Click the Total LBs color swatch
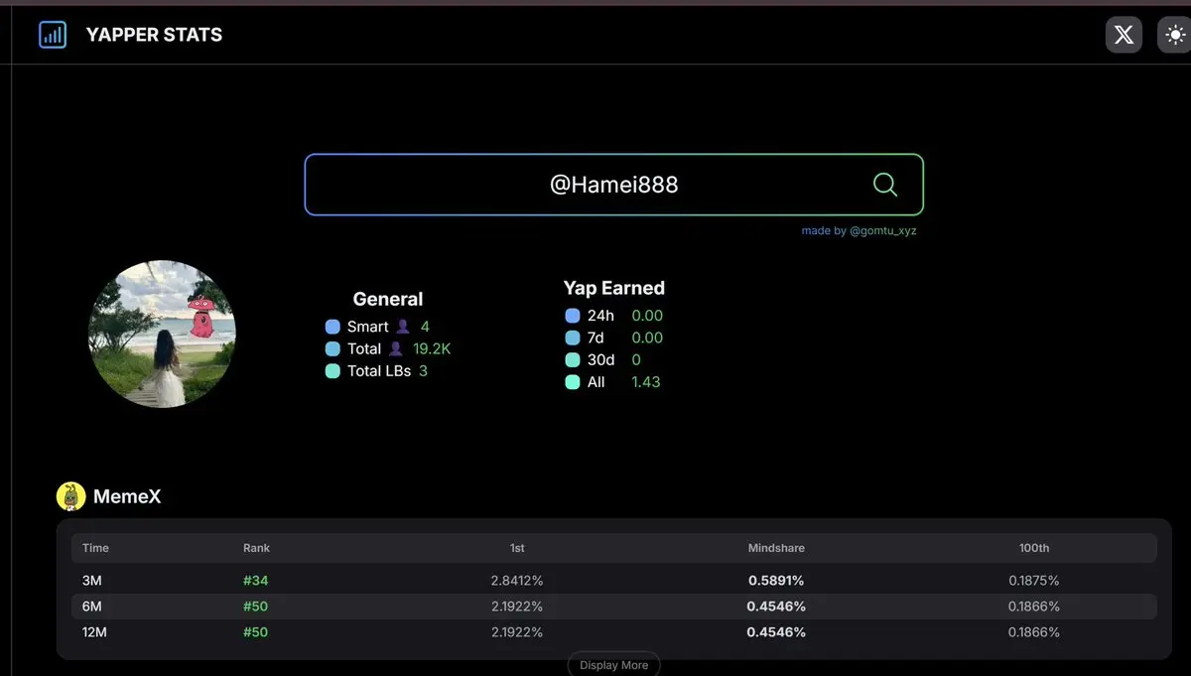The image size is (1191, 676). coord(332,370)
